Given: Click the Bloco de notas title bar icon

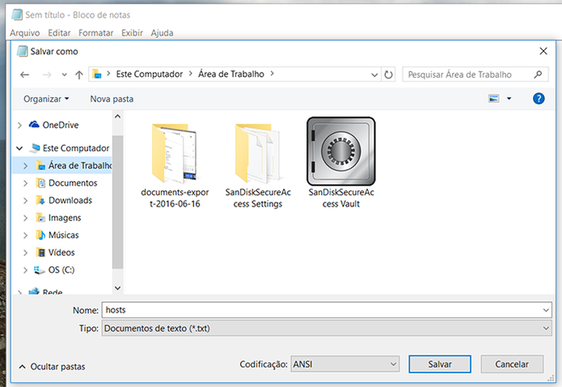Looking at the screenshot, I should (x=17, y=15).
